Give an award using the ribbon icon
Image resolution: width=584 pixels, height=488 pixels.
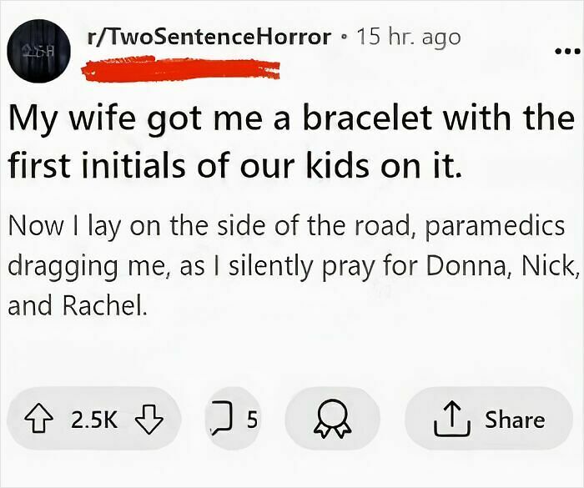(331, 420)
